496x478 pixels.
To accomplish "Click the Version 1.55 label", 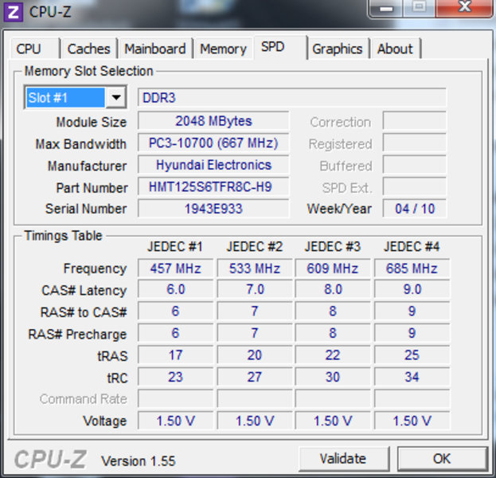I will [138, 461].
